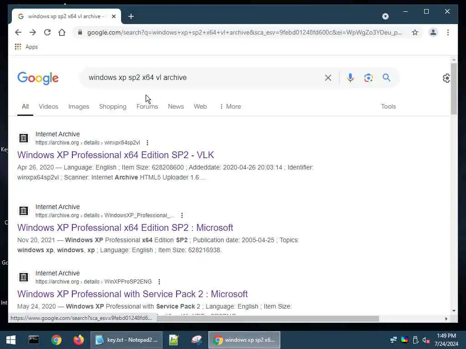Click the Google logo
This screenshot has height=349, width=466.
pos(38,78)
